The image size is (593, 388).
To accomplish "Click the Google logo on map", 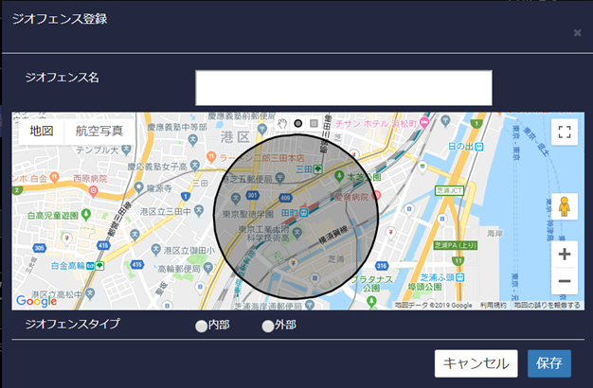I will click(36, 301).
